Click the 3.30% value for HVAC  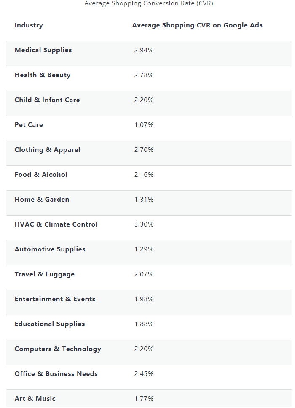click(144, 224)
